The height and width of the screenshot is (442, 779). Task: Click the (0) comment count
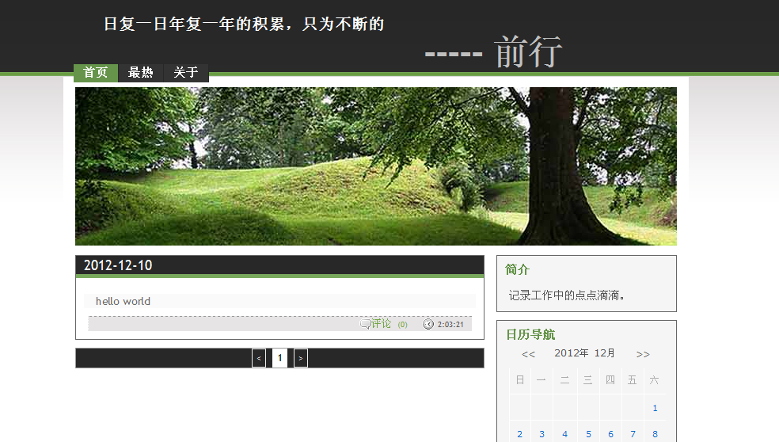(x=402, y=325)
